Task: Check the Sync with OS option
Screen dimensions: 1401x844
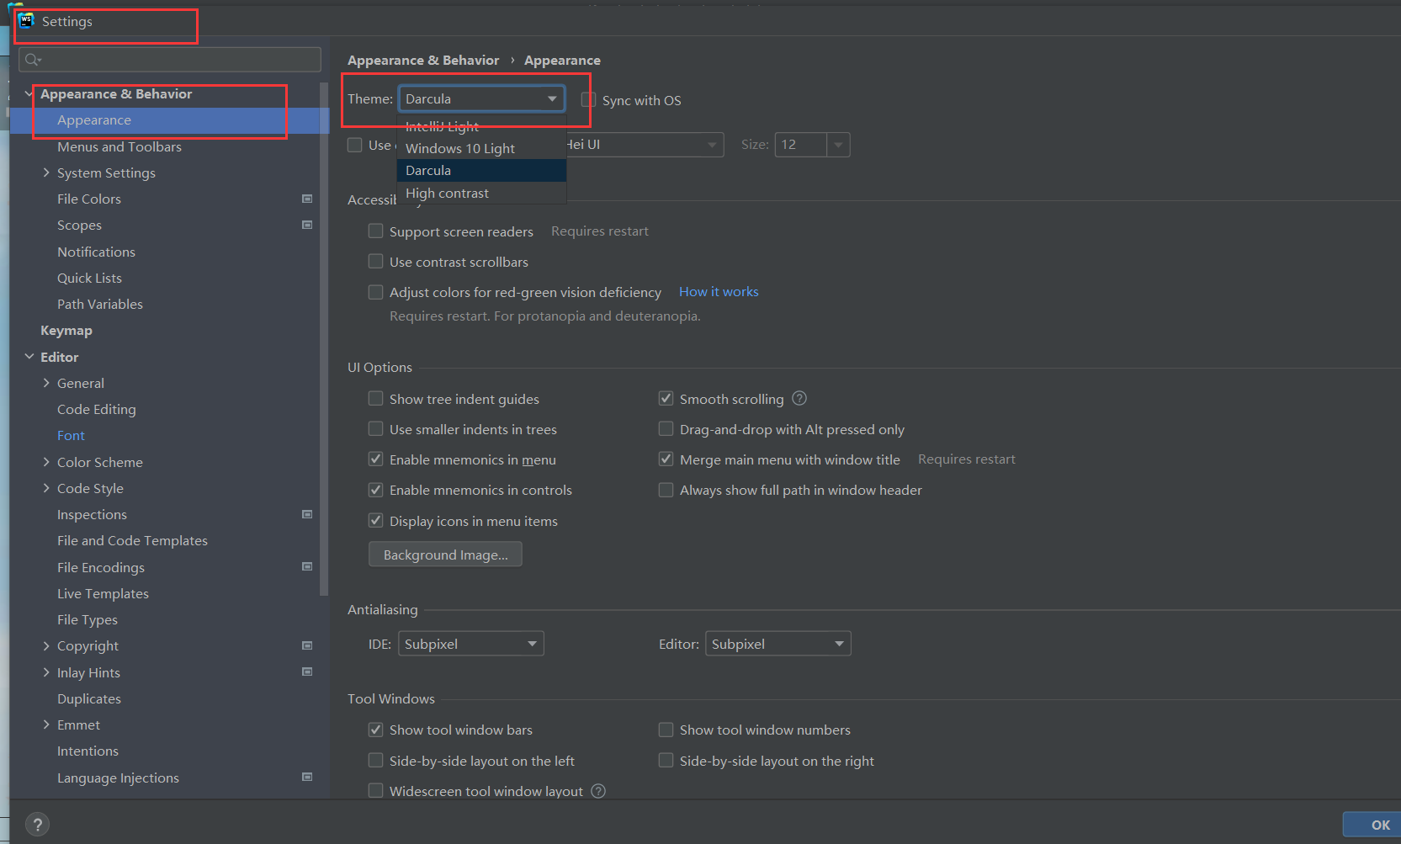Action: (x=586, y=99)
